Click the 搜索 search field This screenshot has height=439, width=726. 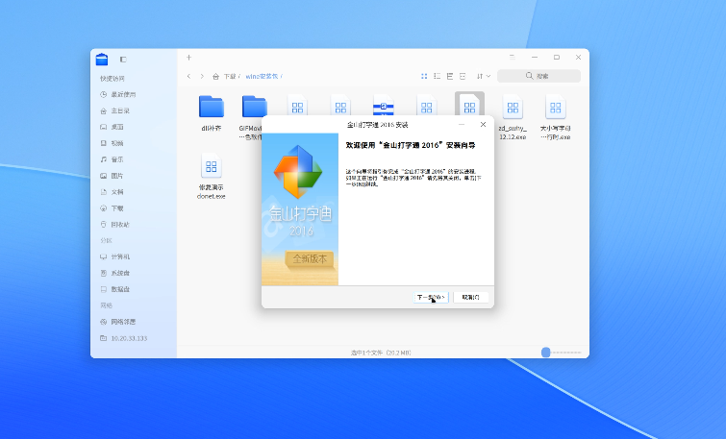(538, 76)
